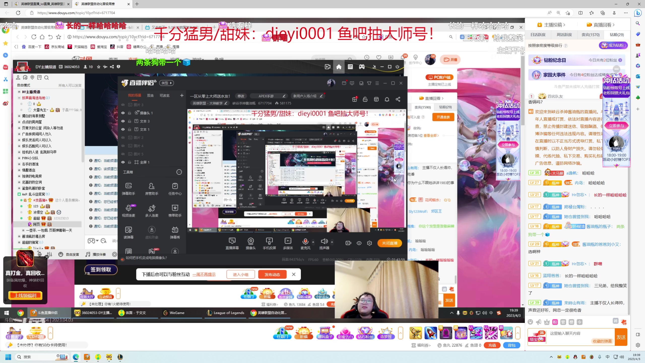The width and height of the screenshot is (645, 363).
Task: Toggle visibility of 全屏 1 layer
Action: [123, 162]
